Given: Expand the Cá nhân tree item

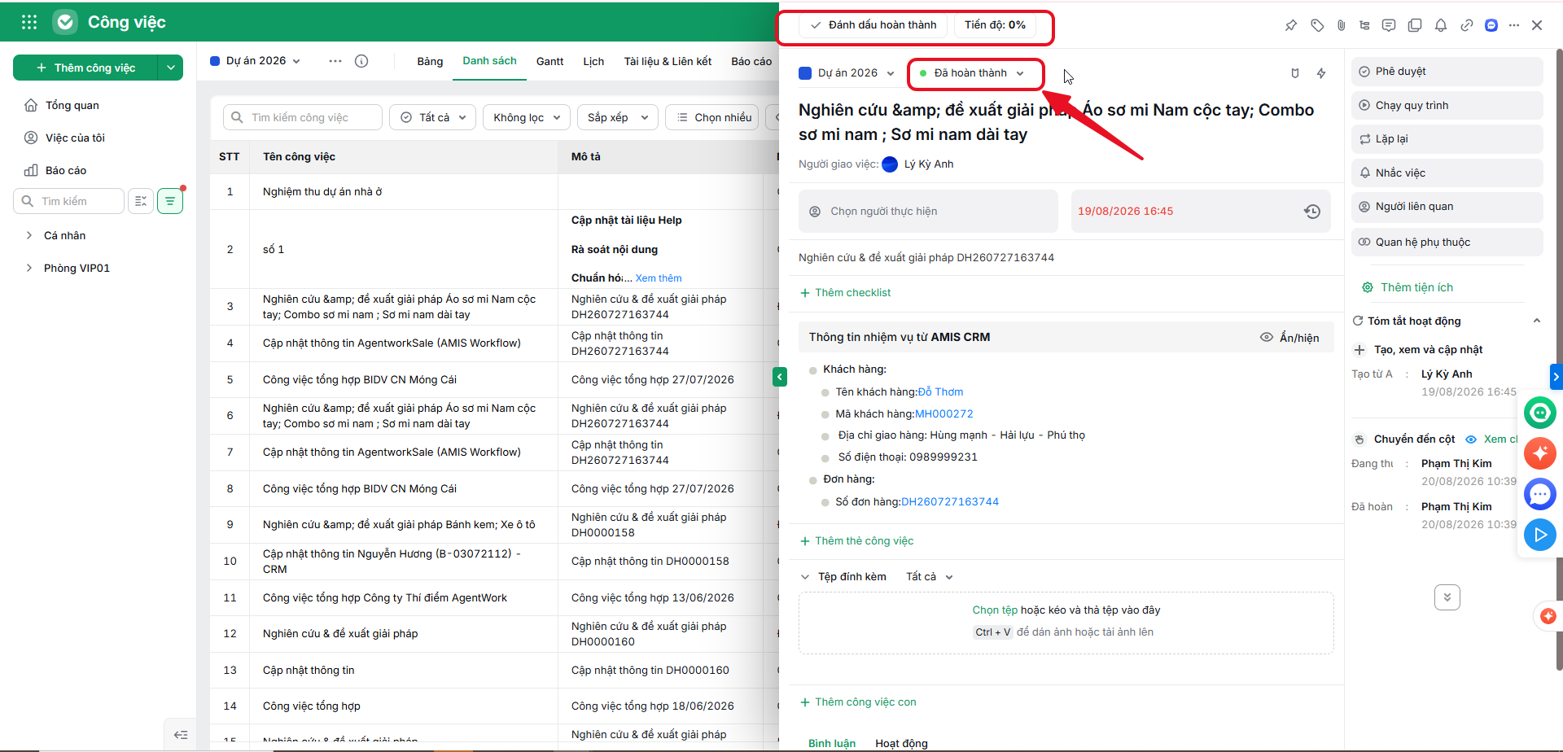Looking at the screenshot, I should pyautogui.click(x=29, y=236).
